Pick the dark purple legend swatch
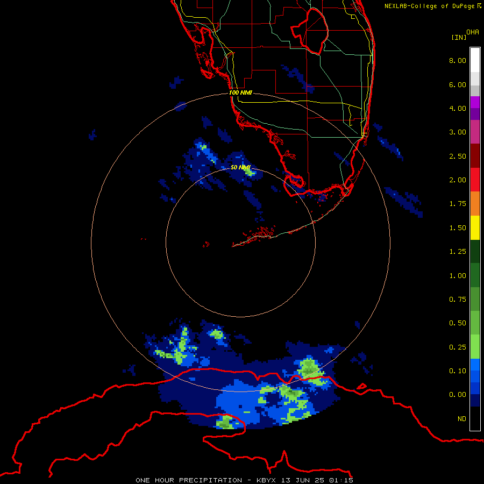 475,114
